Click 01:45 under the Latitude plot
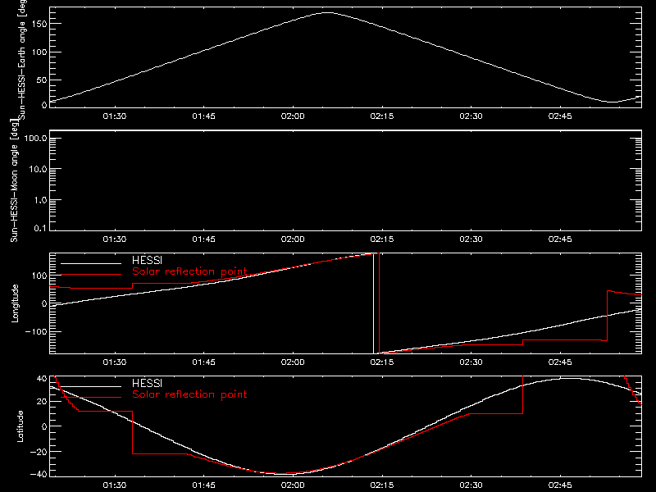Viewport: 656px width, 492px height. tap(203, 485)
